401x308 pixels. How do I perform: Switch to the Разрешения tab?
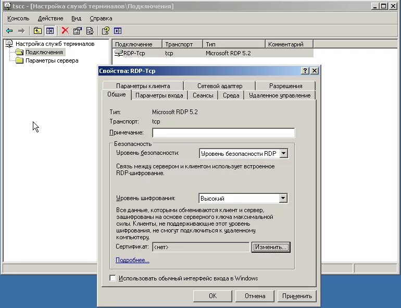point(286,86)
